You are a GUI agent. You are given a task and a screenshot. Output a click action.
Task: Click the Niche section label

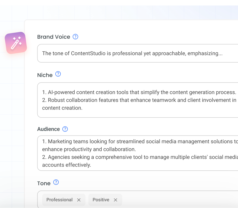pyautogui.click(x=45, y=75)
